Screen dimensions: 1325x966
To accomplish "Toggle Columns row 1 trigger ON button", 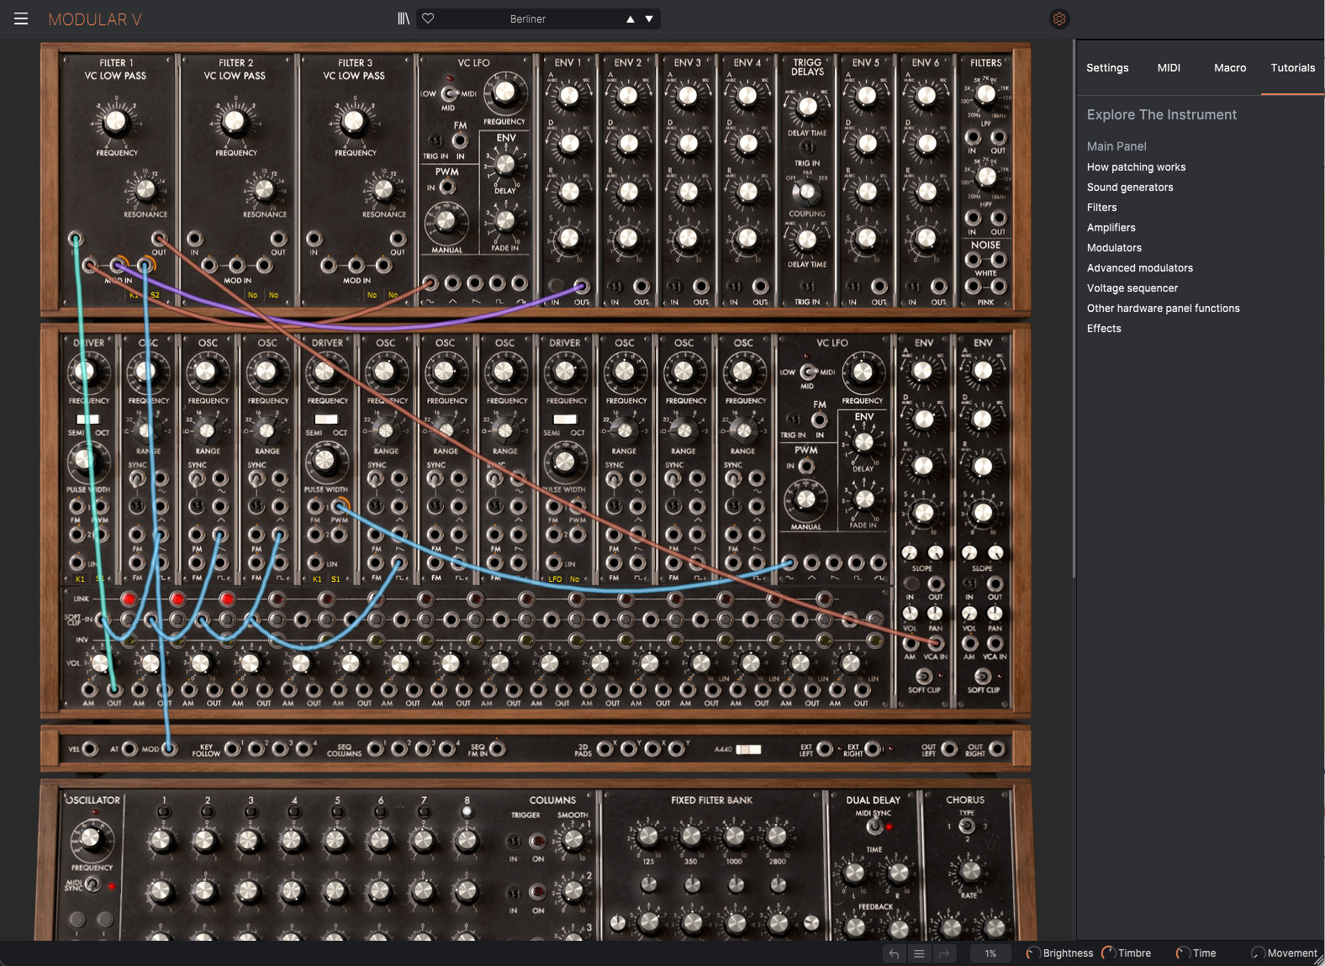I will [x=538, y=842].
